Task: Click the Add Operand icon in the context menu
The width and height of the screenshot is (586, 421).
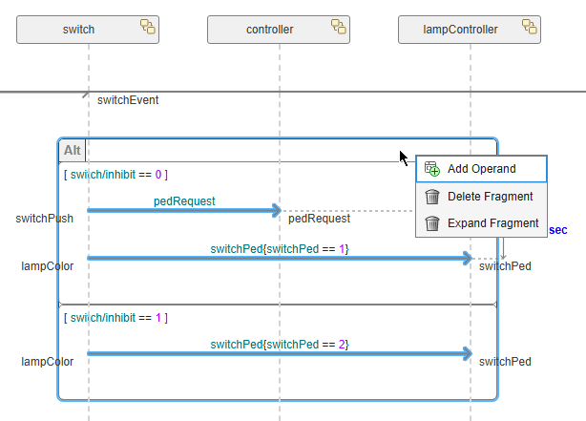Action: [432, 169]
